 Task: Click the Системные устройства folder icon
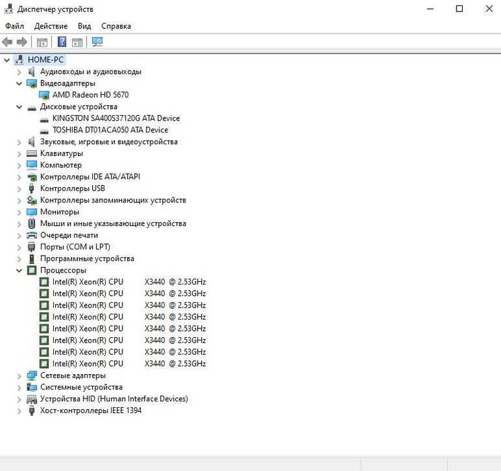pos(32,387)
